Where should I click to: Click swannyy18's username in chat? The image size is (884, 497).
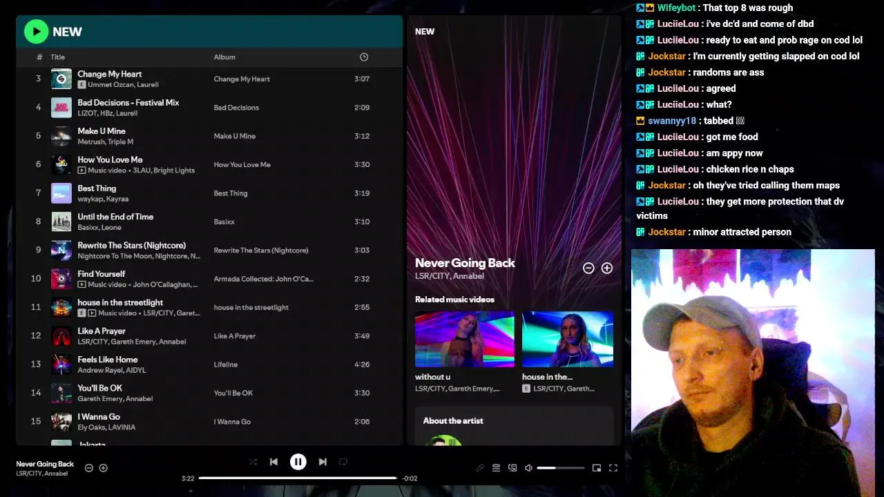[672, 121]
